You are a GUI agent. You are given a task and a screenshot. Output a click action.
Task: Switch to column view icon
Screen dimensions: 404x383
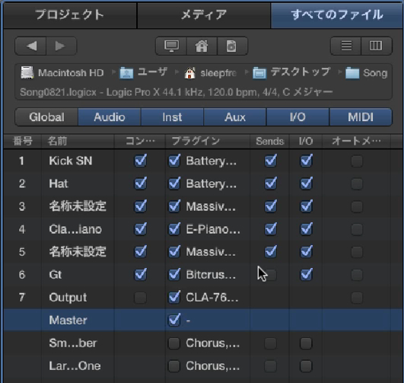(377, 46)
